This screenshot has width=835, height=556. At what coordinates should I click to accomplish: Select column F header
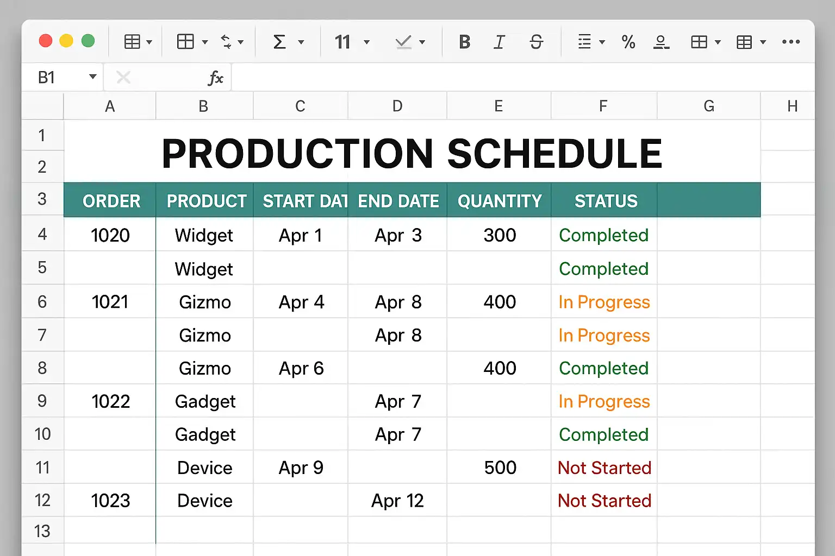tap(603, 106)
